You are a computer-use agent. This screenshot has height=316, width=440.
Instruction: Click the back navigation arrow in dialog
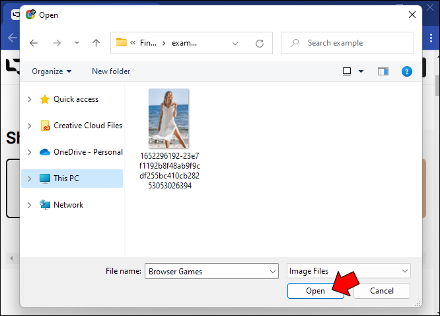[34, 43]
